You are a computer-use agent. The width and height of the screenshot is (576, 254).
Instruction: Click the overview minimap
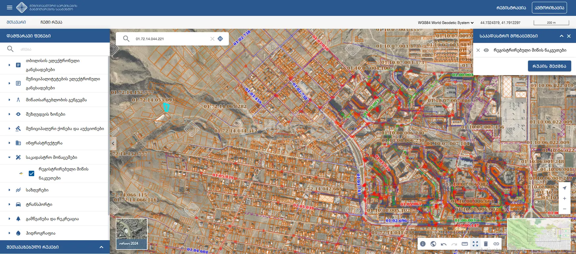point(539,235)
